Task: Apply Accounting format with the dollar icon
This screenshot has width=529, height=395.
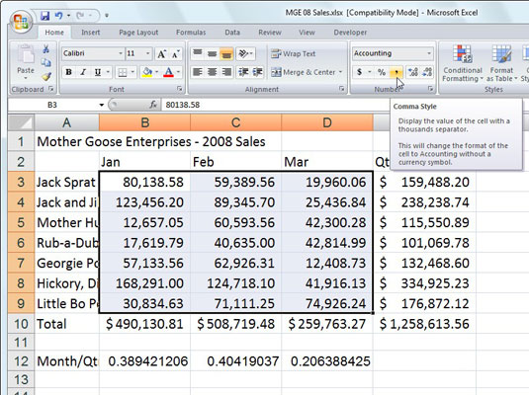Action: click(360, 72)
